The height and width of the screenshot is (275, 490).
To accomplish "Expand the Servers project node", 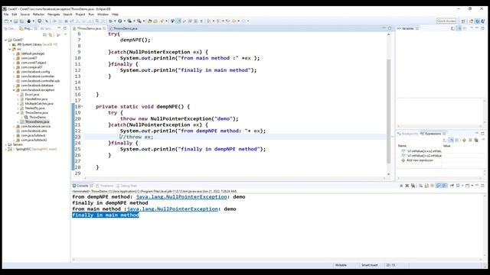I will tap(5, 144).
